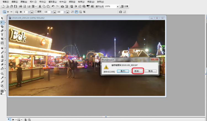The height and width of the screenshot is (121, 207).
Task: Toggle the checkmark box at right of options bar
Action: [x=124, y=12]
